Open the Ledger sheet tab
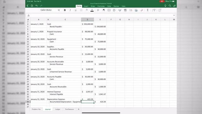 (57, 109)
